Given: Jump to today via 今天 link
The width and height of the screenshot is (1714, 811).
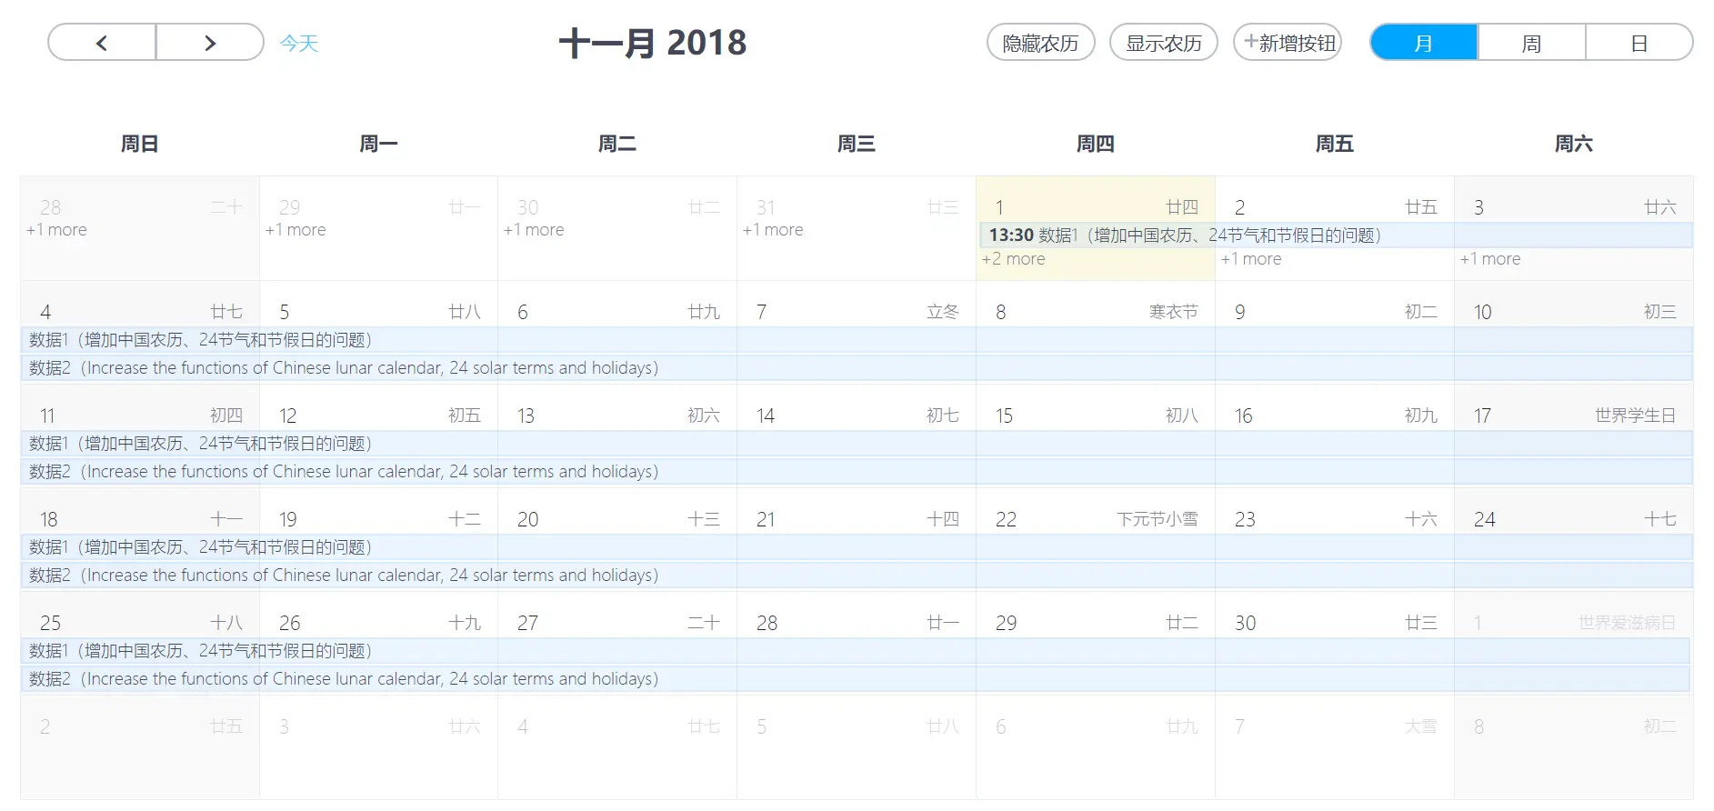Looking at the screenshot, I should [299, 43].
